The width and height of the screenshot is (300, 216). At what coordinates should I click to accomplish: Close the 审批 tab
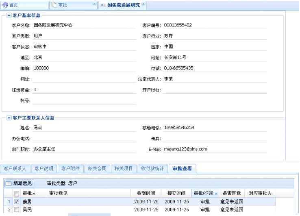95,4
